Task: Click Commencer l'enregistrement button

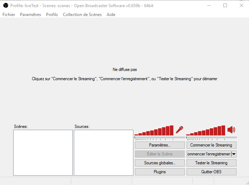Action: pyautogui.click(x=209, y=154)
